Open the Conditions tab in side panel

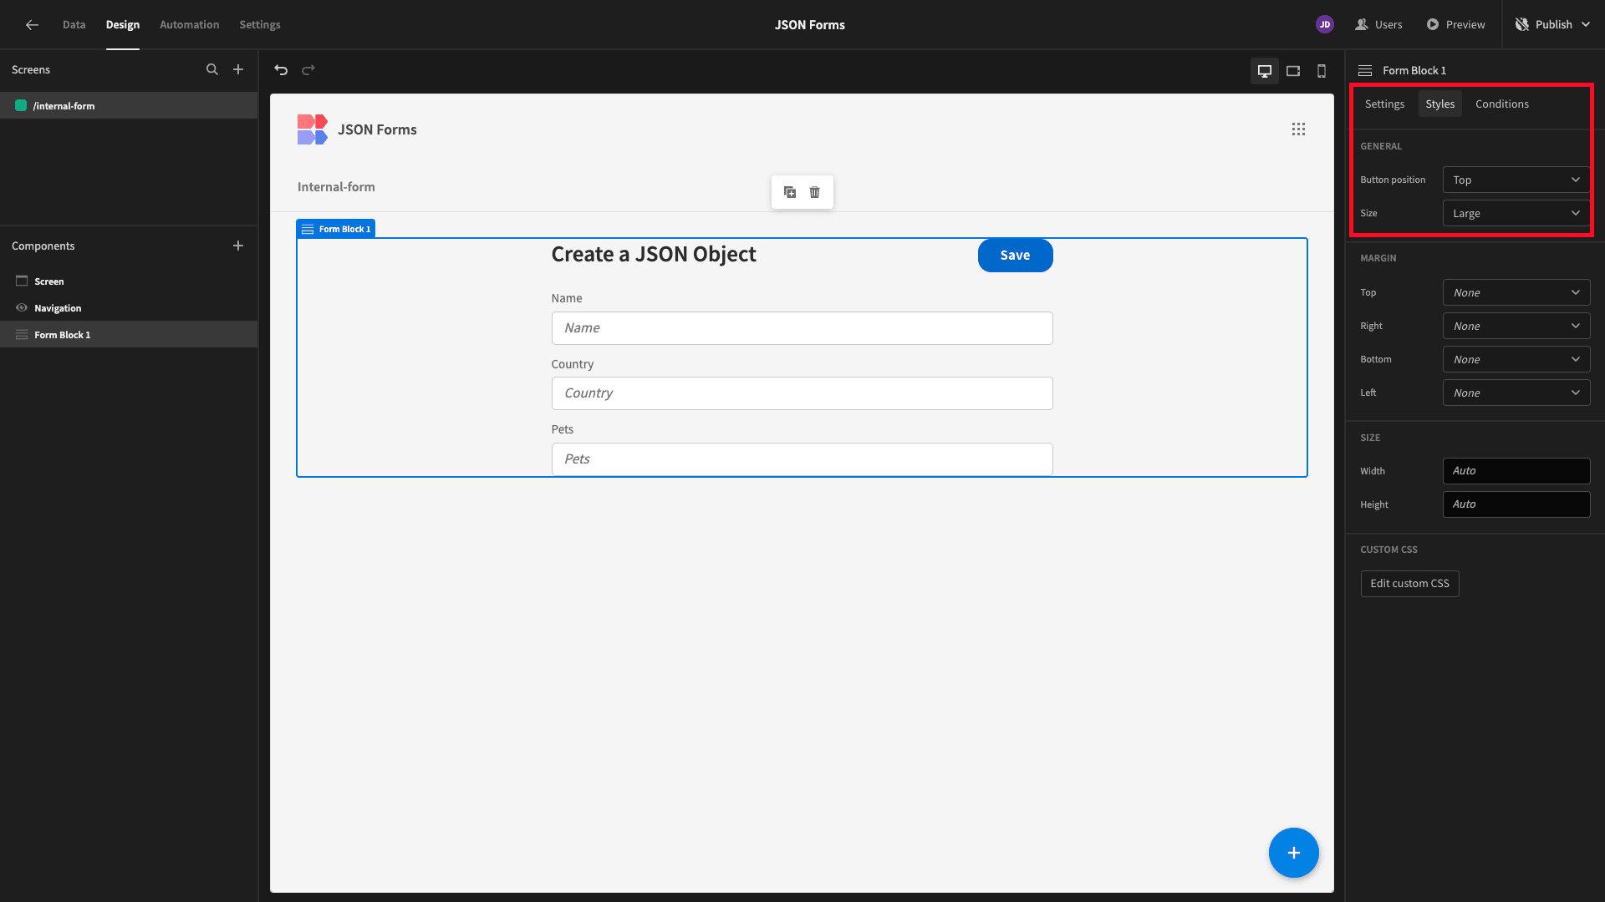coord(1502,104)
